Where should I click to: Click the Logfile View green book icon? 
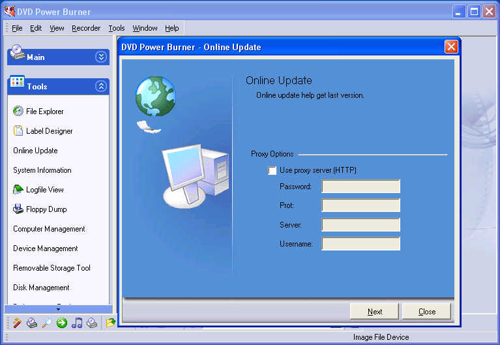tap(18, 189)
